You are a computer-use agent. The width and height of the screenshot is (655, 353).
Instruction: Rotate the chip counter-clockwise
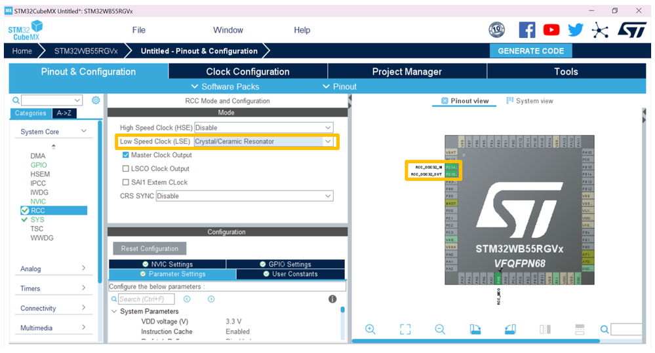(x=510, y=329)
